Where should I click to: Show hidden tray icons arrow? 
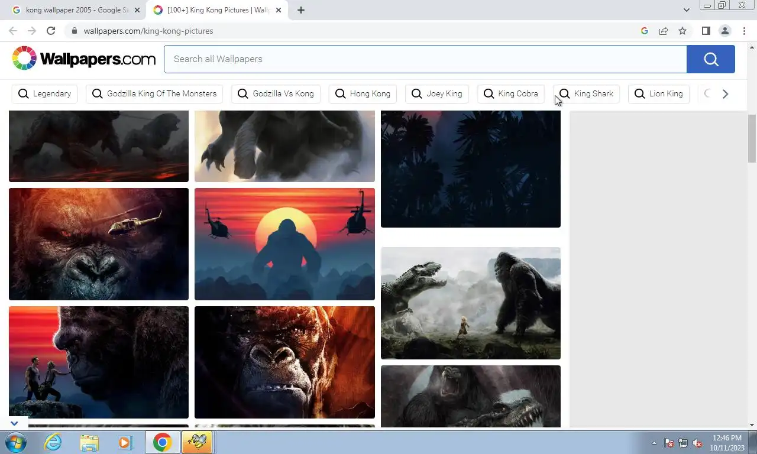pos(654,443)
